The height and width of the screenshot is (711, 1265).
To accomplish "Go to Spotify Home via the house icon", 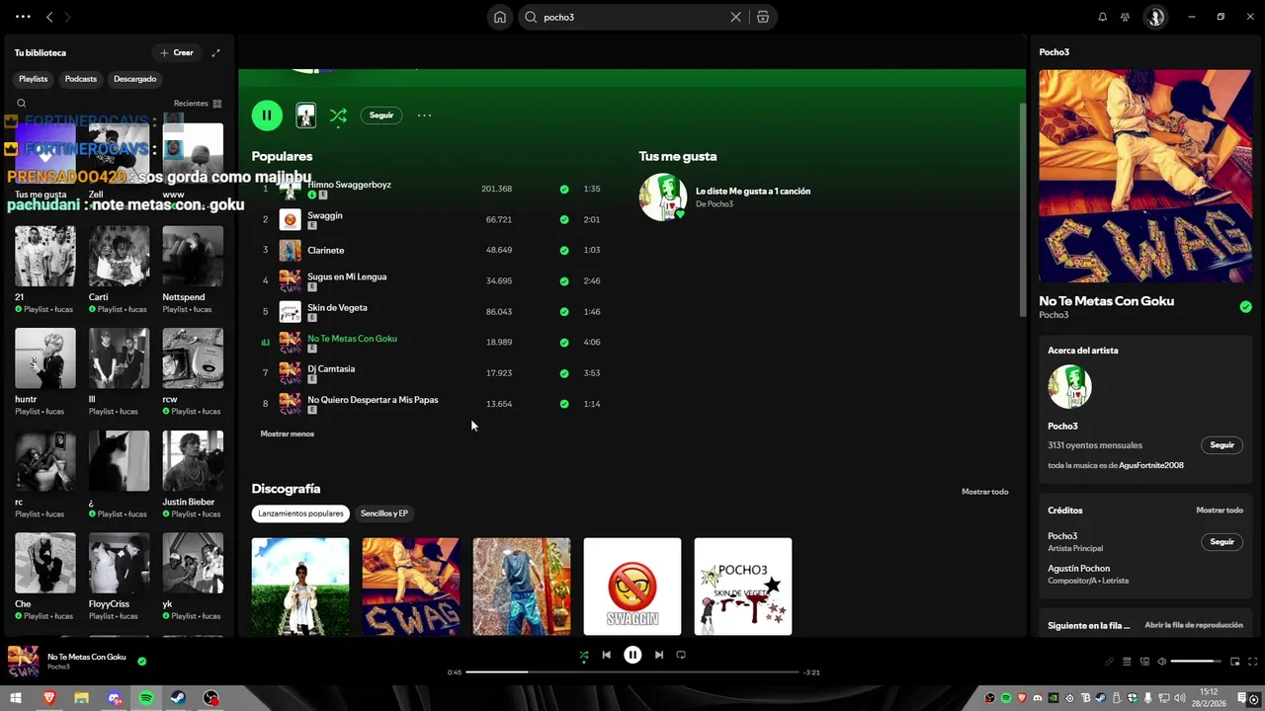I will click(500, 17).
